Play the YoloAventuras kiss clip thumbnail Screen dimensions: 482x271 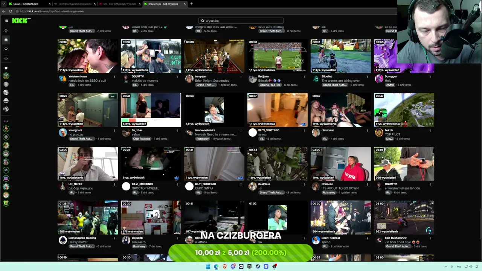[x=88, y=56]
